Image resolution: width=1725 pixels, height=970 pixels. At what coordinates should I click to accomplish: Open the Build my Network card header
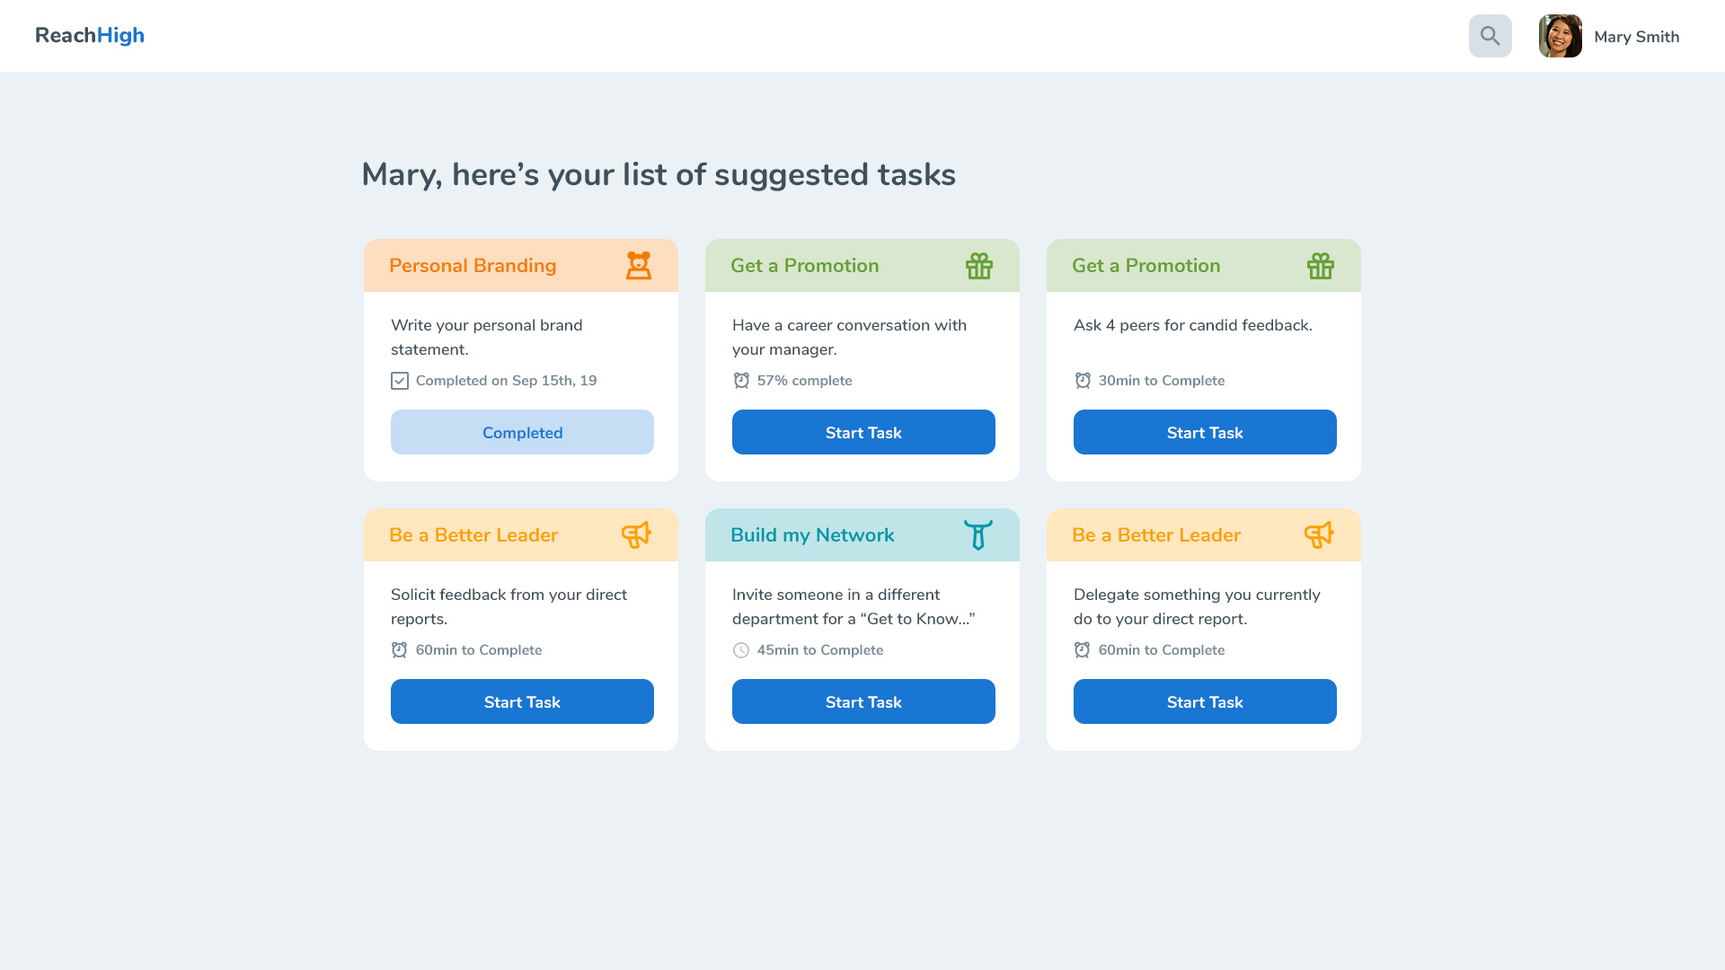[862, 535]
